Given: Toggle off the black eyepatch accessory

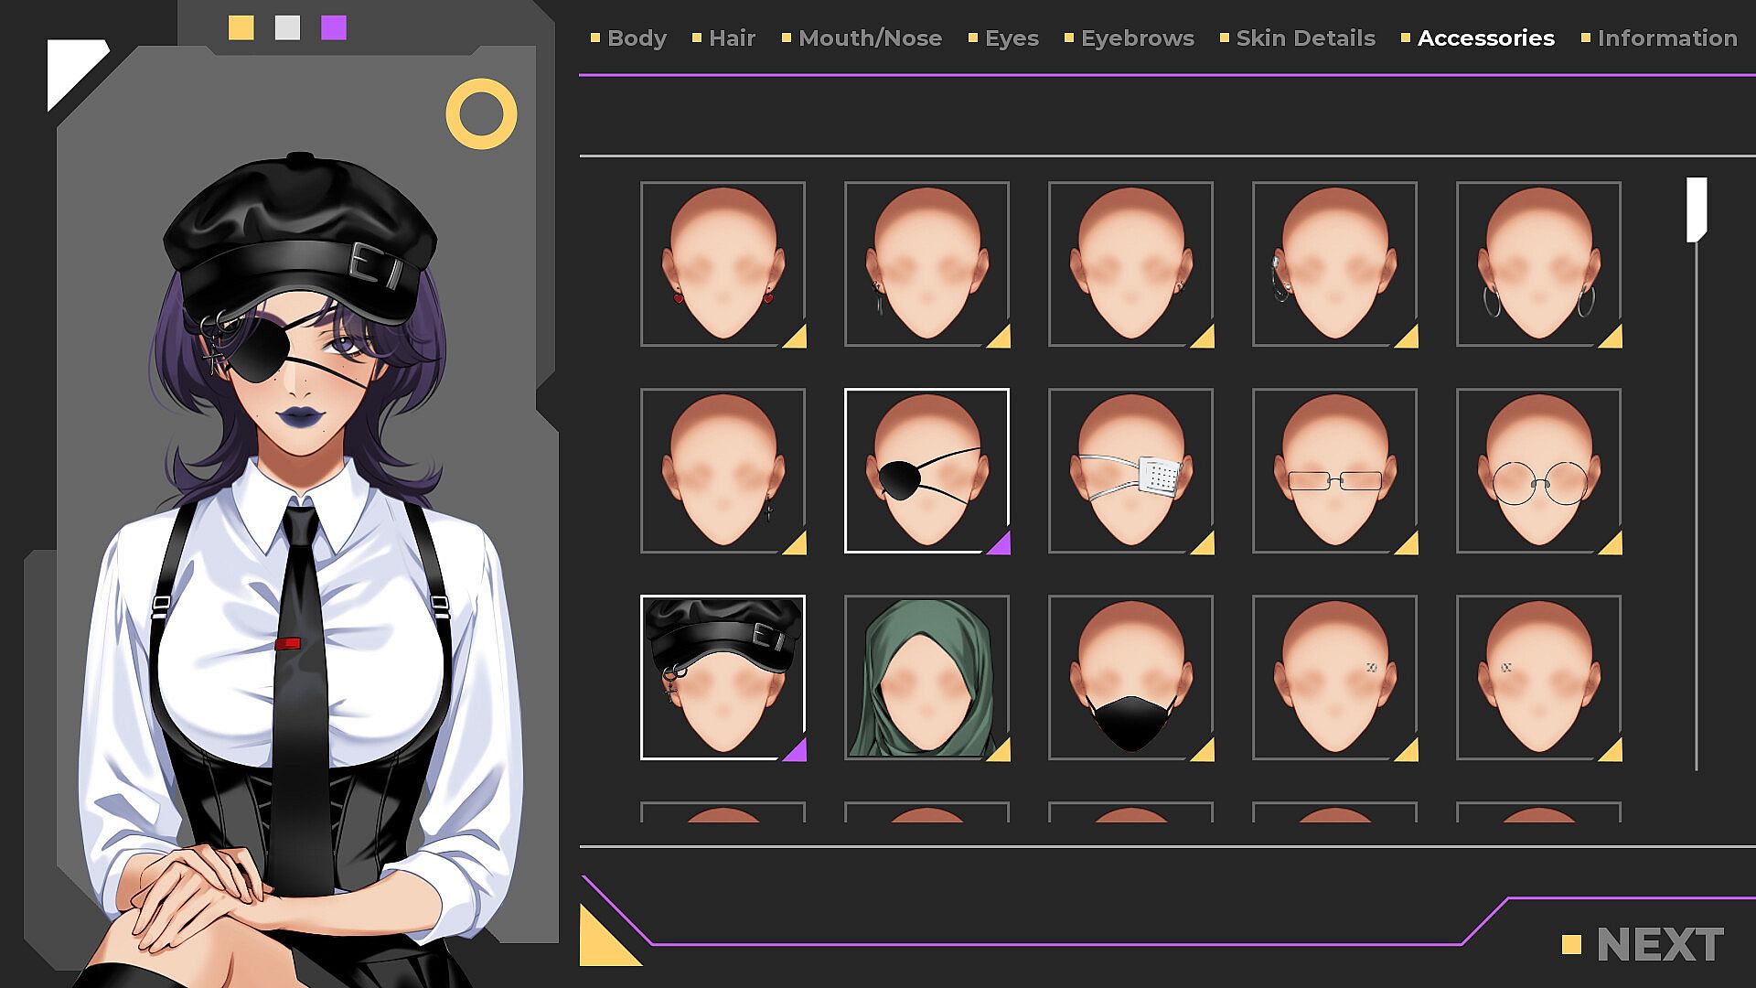Looking at the screenshot, I should (x=926, y=470).
